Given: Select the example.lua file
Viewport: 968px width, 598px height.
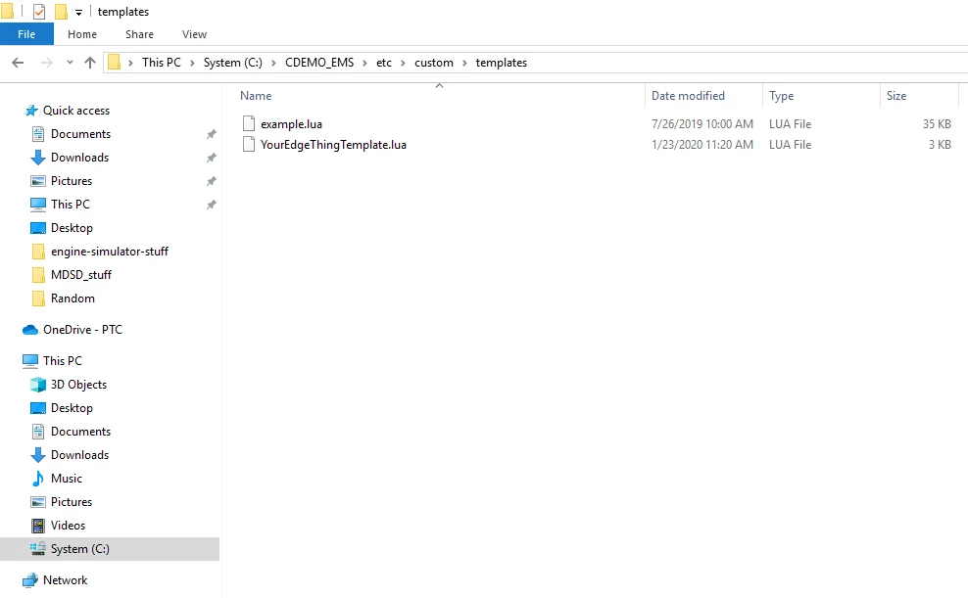Looking at the screenshot, I should [x=289, y=123].
